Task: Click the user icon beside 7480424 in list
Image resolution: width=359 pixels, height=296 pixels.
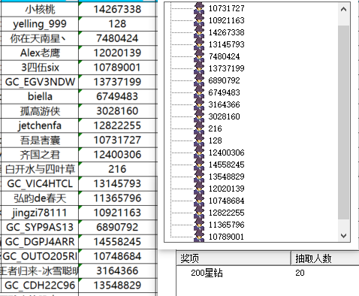Action: (199, 56)
